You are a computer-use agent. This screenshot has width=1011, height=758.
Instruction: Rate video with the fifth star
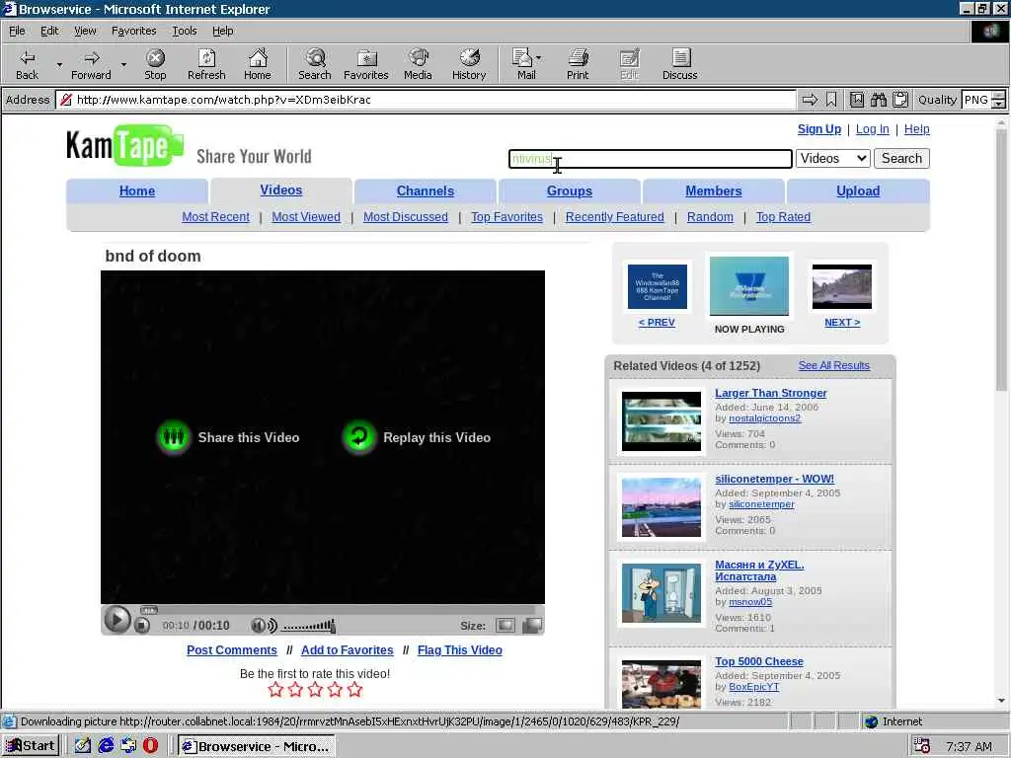(354, 690)
